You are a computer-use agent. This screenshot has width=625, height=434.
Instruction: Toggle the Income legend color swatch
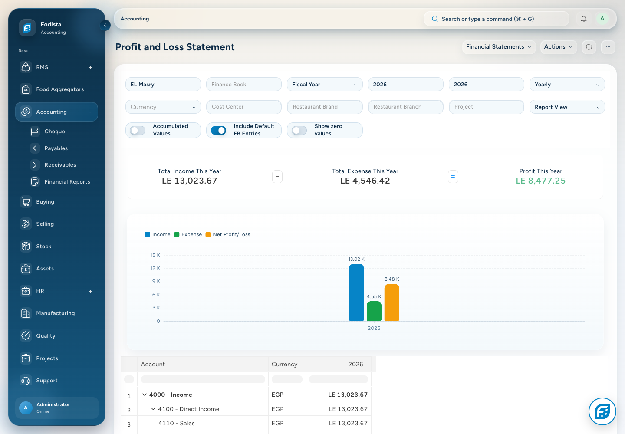pyautogui.click(x=148, y=234)
